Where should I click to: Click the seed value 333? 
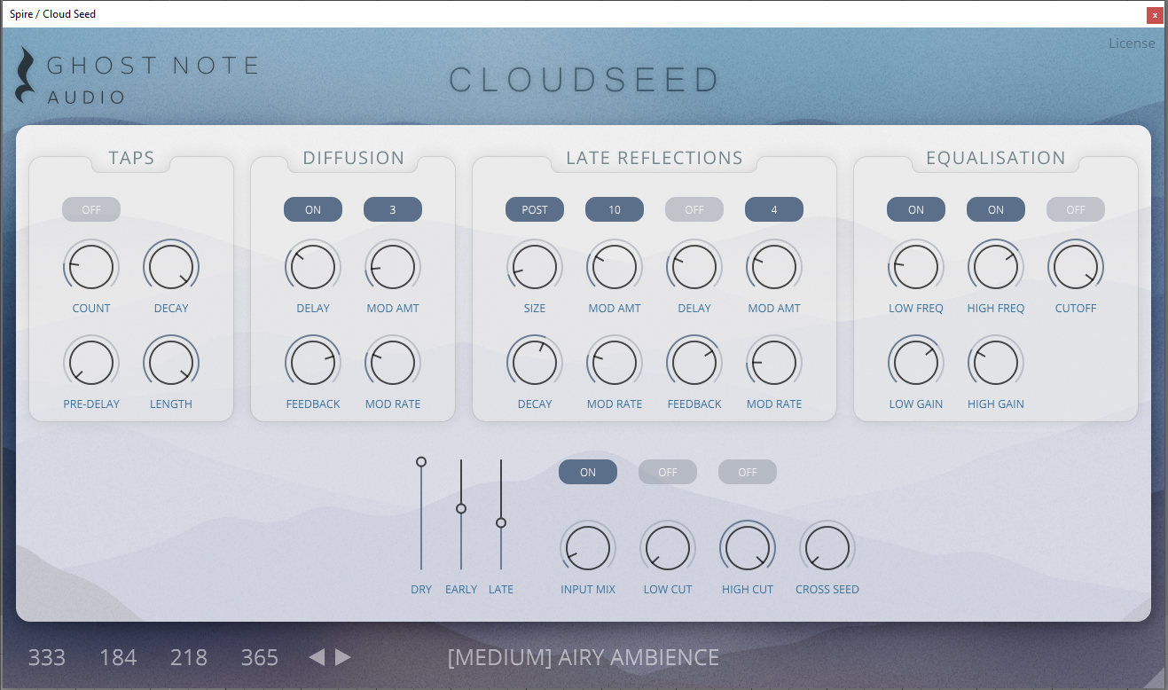click(47, 658)
